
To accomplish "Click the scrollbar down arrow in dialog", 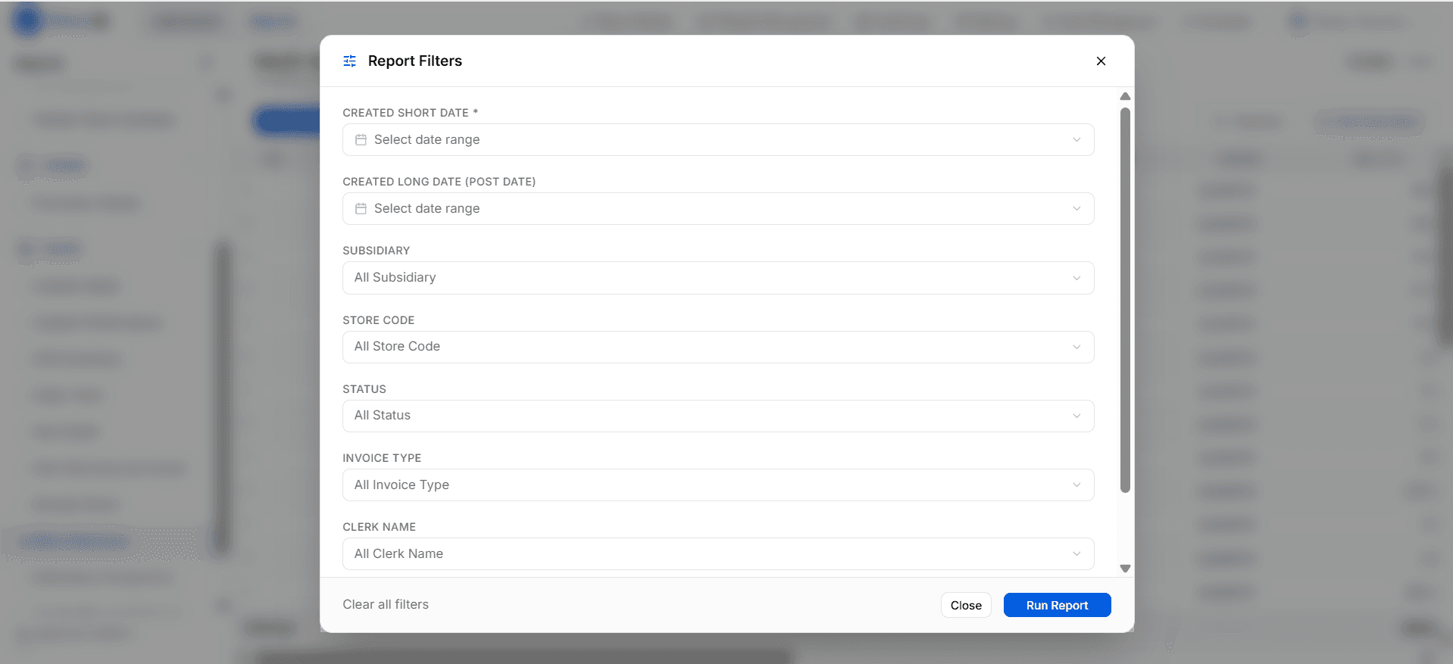I will 1125,569.
